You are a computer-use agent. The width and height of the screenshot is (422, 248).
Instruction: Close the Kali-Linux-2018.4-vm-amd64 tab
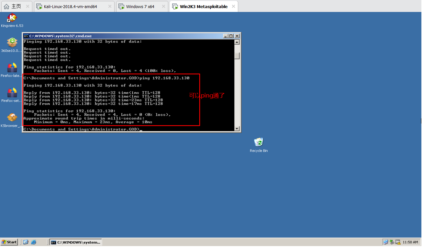pyautogui.click(x=110, y=6)
